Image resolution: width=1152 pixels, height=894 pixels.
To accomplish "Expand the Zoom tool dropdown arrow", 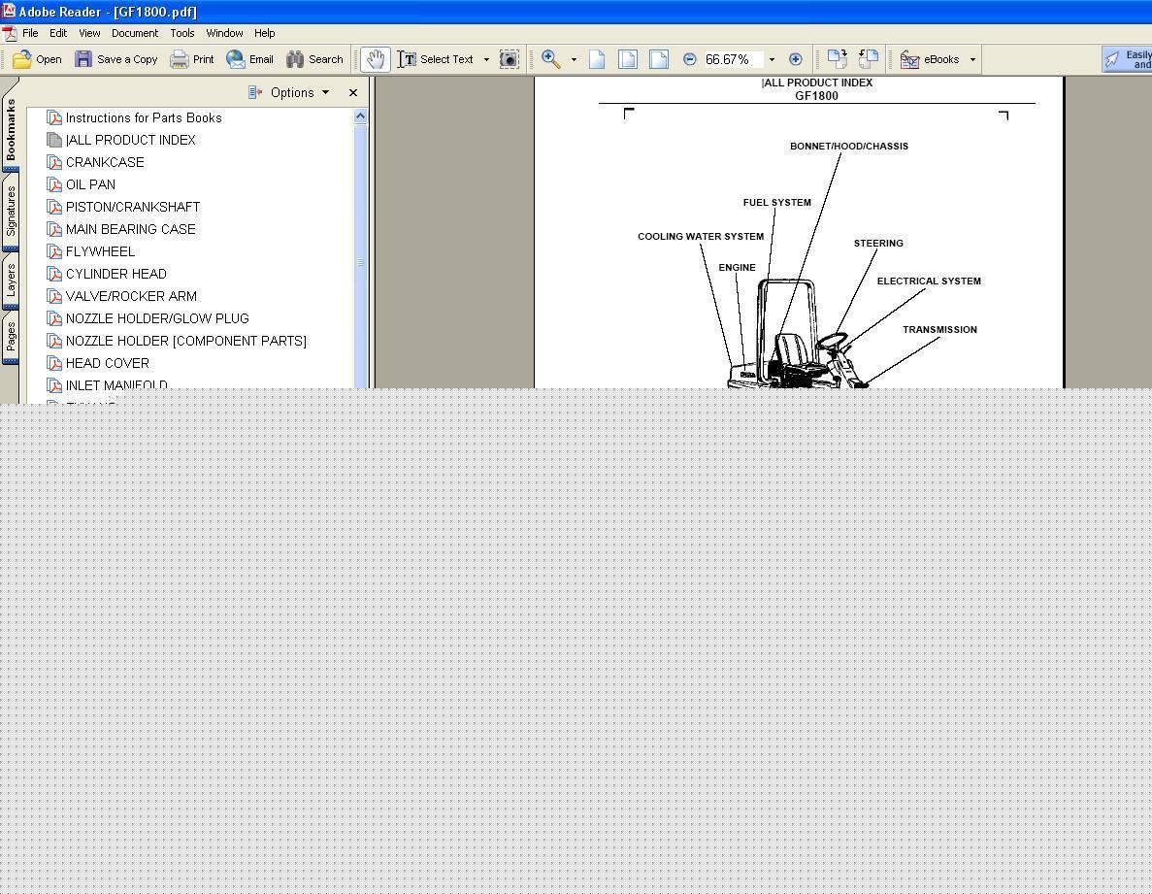I will click(x=574, y=59).
